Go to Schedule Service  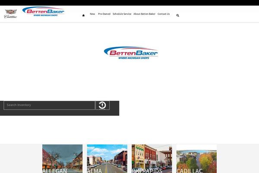click(122, 14)
